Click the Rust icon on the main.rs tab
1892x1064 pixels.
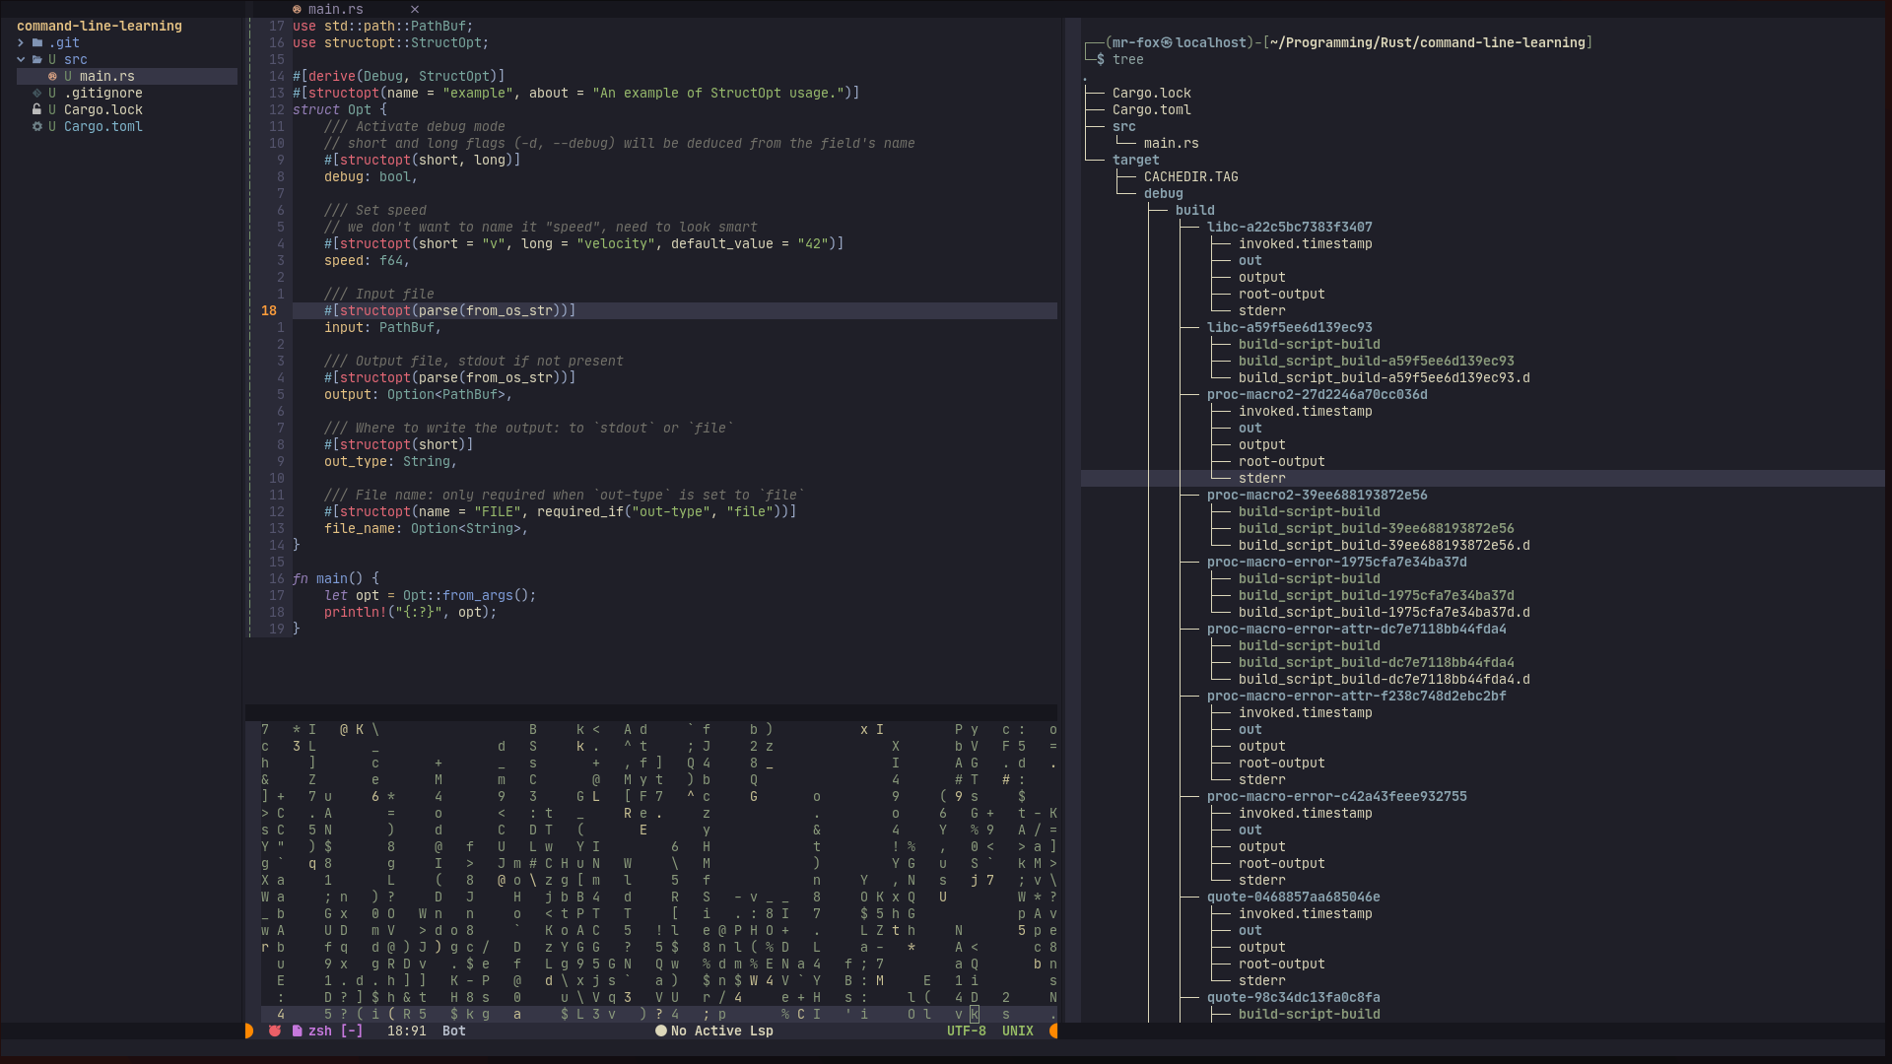coord(297,9)
